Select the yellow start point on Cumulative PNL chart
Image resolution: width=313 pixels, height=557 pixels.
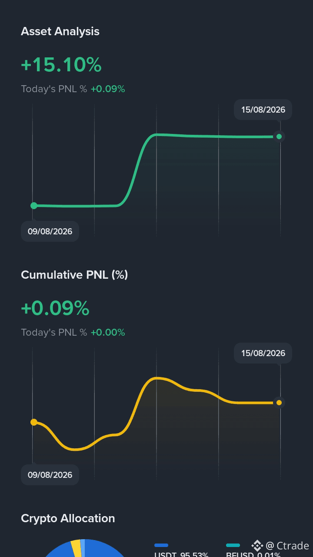34,422
